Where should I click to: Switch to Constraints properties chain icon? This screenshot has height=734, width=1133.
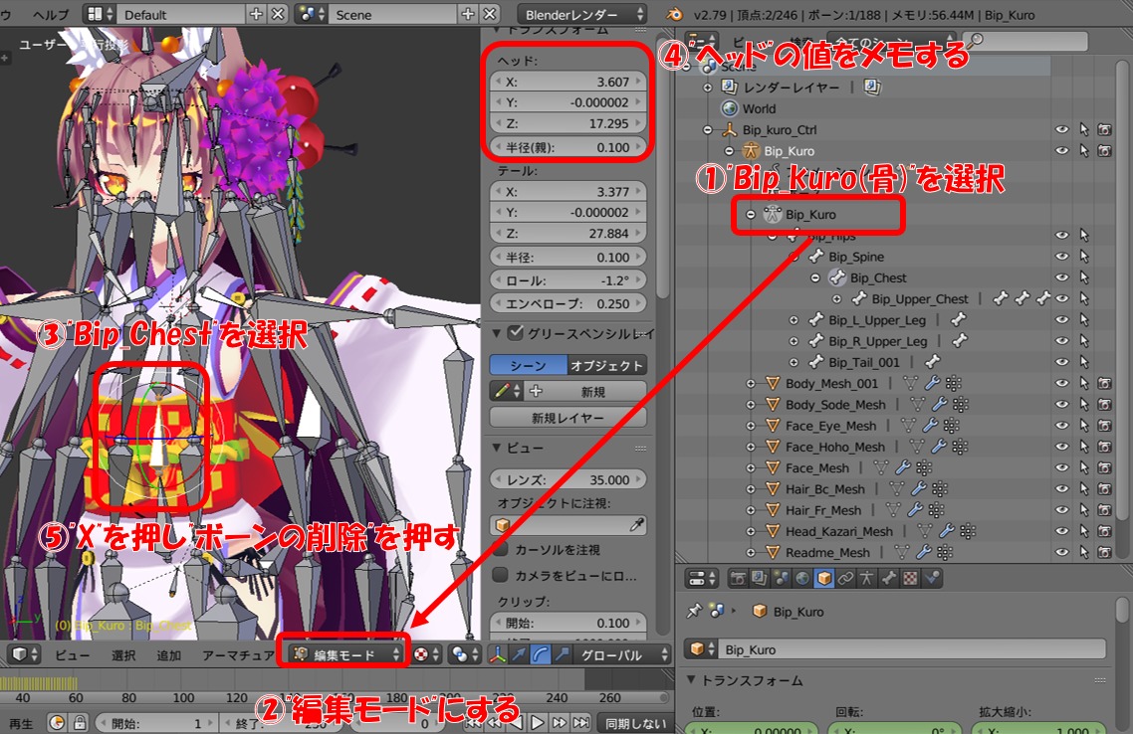pyautogui.click(x=845, y=577)
